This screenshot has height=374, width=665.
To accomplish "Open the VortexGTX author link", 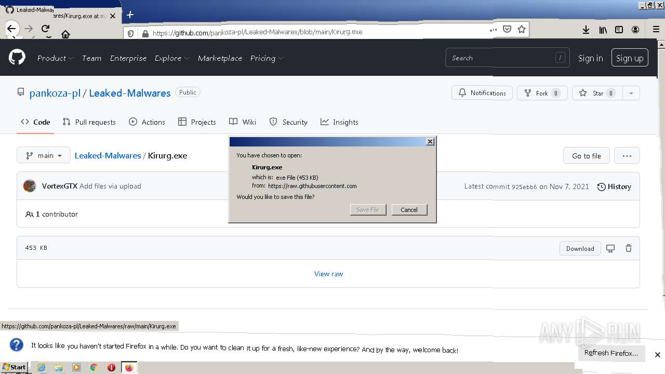I will (x=60, y=186).
